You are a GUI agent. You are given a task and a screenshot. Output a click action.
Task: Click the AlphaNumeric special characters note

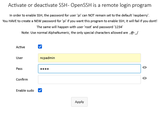tap(80, 33)
